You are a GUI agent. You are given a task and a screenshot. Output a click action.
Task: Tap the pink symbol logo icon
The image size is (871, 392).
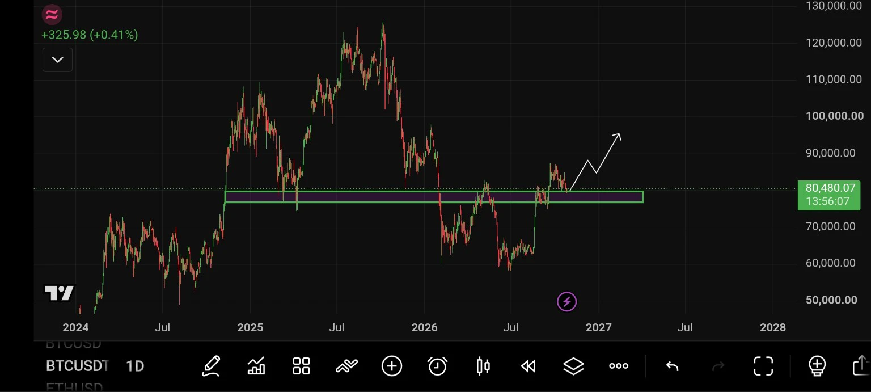(52, 15)
